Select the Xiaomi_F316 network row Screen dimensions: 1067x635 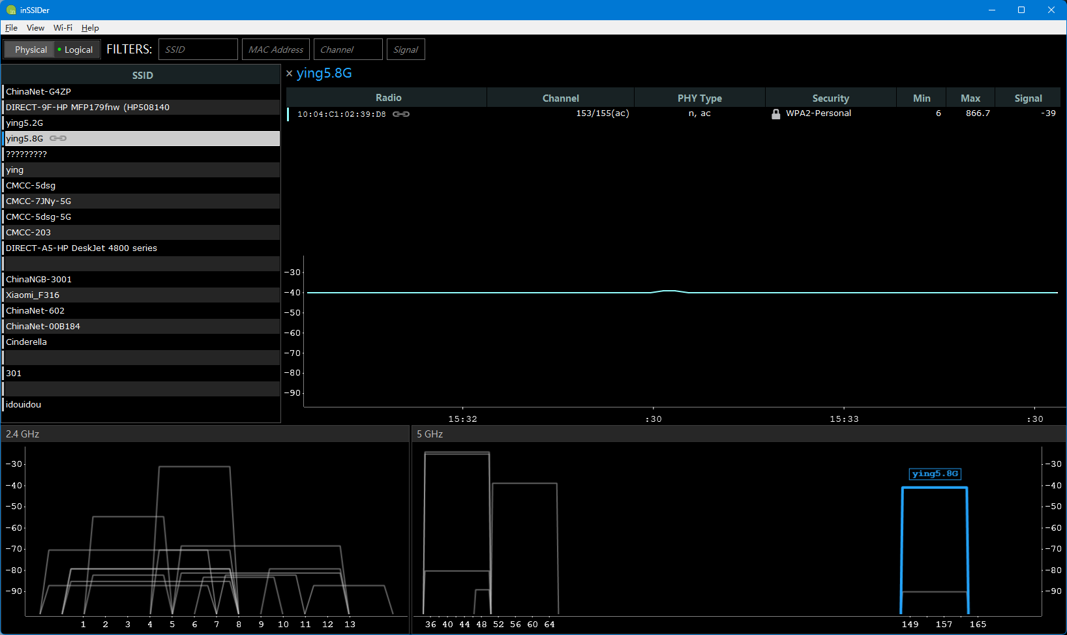(x=33, y=295)
